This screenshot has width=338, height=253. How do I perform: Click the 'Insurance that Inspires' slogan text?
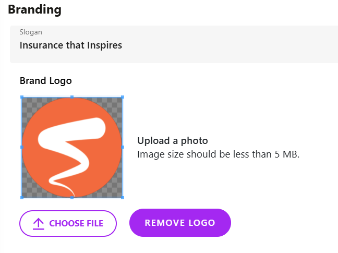(71, 45)
